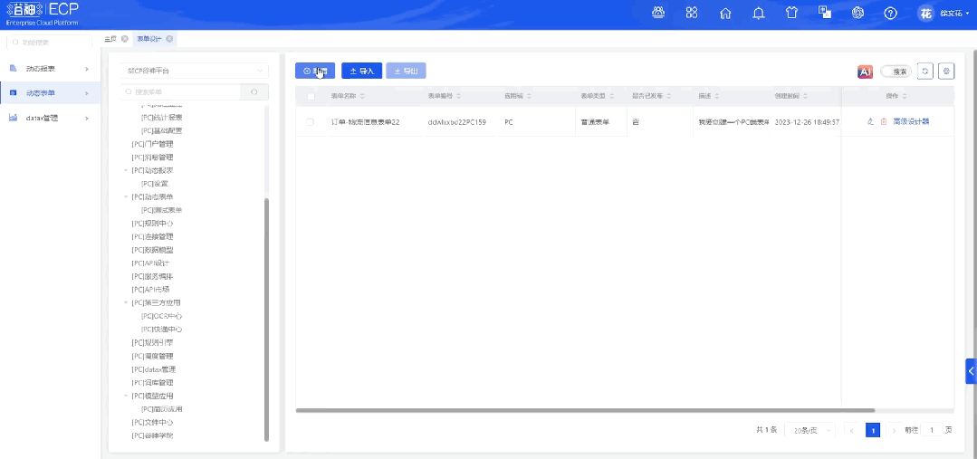This screenshot has width=977, height=459.
Task: Expand the 动态报表 sidebar menu
Action: tap(87, 68)
